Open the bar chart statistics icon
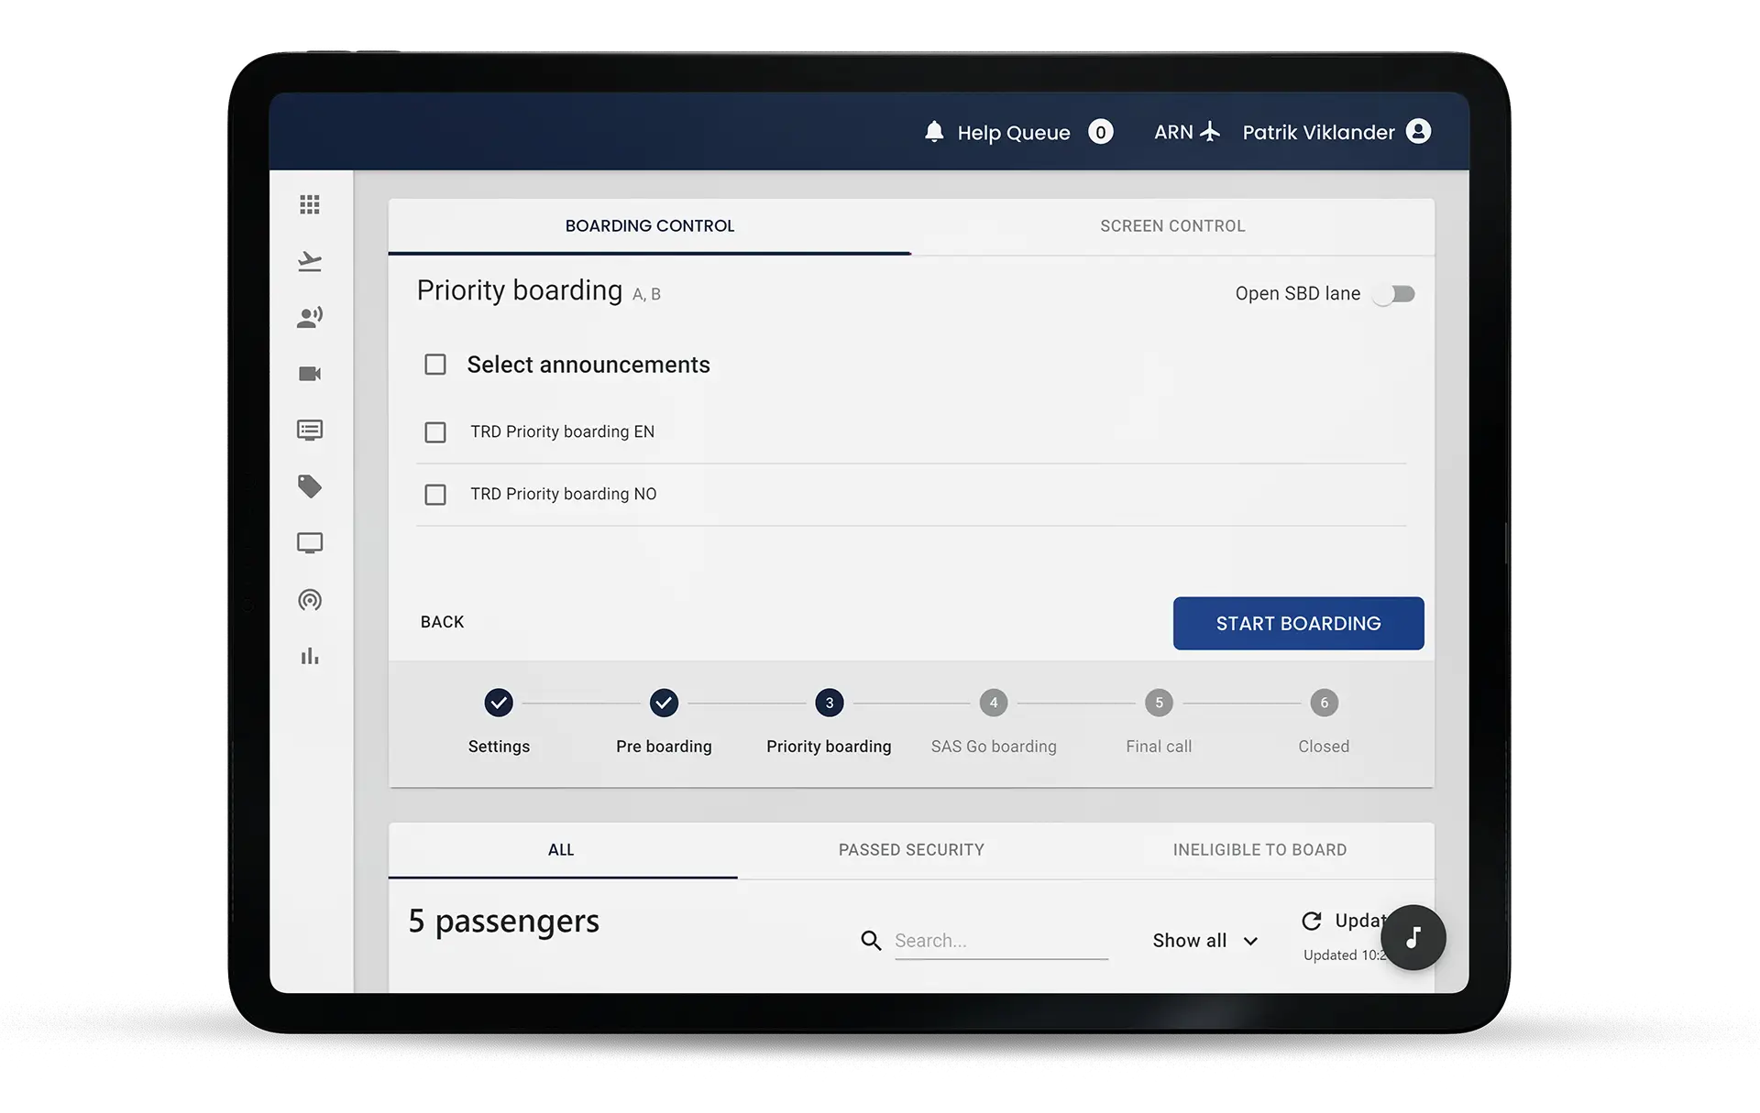The height and width of the screenshot is (1113, 1760). pyautogui.click(x=310, y=657)
